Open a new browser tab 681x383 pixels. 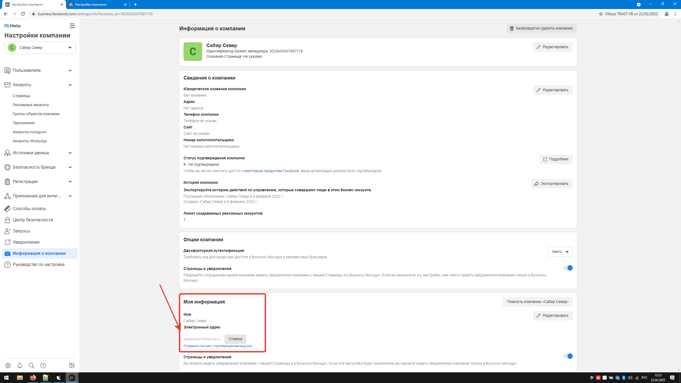(x=135, y=5)
